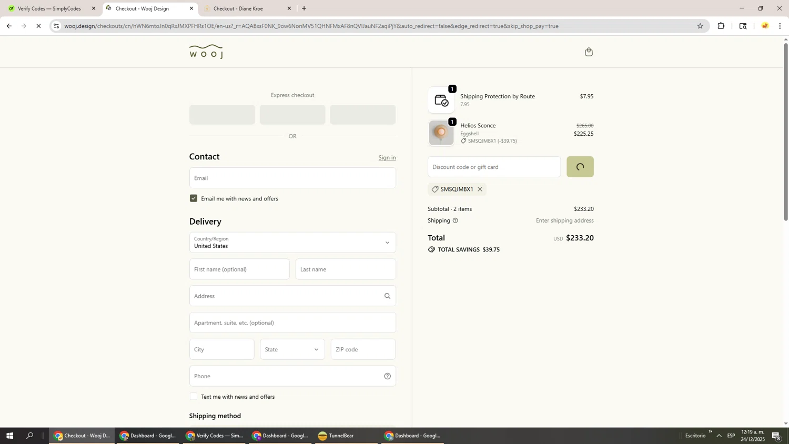This screenshot has width=789, height=444.
Task: Open the Windows notification center
Action: (x=776, y=436)
